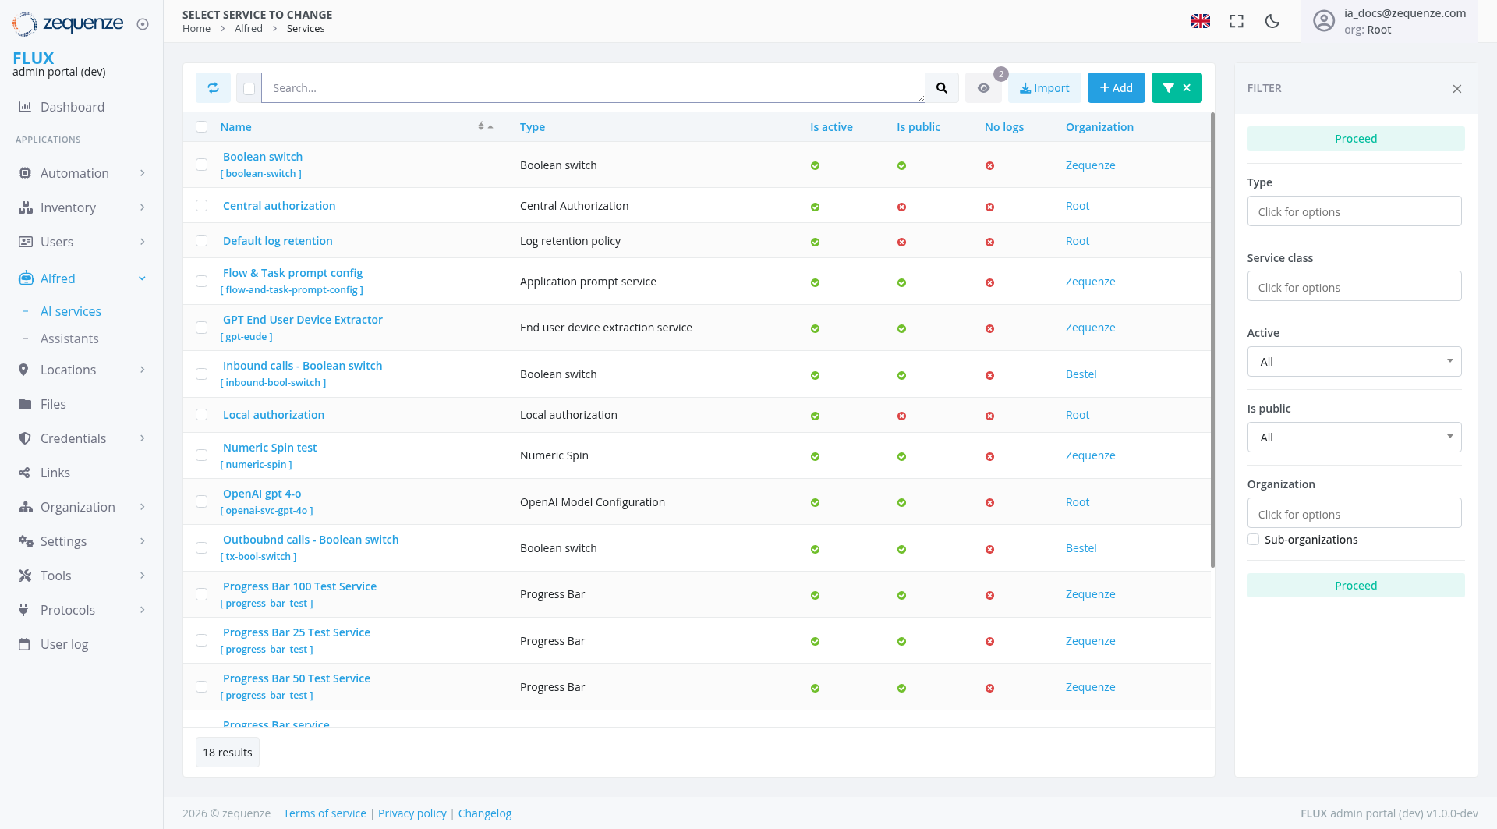Check the Boolean switch row checkbox
The height and width of the screenshot is (829, 1497).
[x=202, y=165]
